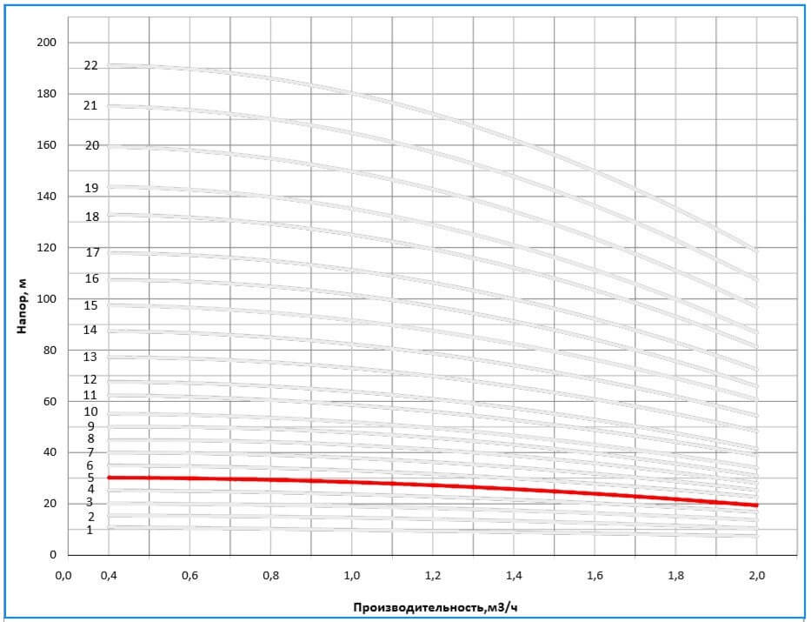Viewport: 811px width, 622px height.
Task: Pick curve label 13
Action: 90,357
